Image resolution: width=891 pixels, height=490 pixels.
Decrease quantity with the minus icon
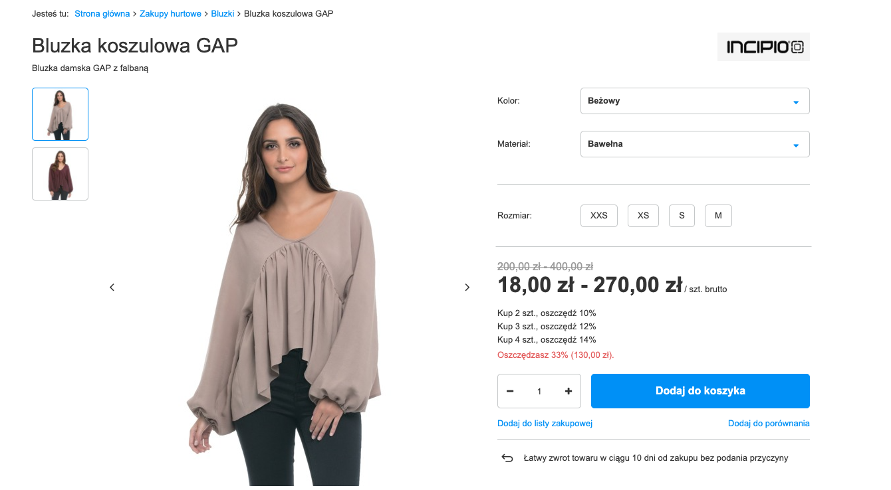pyautogui.click(x=510, y=391)
